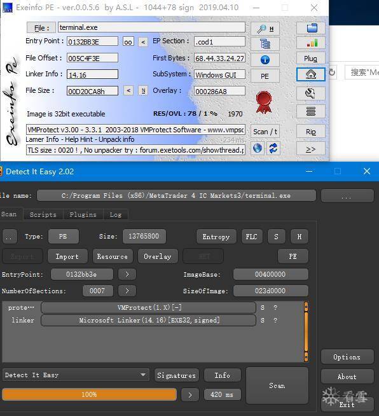
Task: Click the refresh arrow icon in the background window
Action: (x=332, y=72)
